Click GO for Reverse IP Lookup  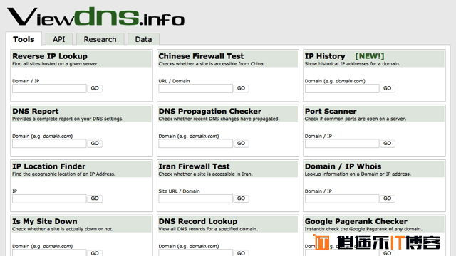95,88
